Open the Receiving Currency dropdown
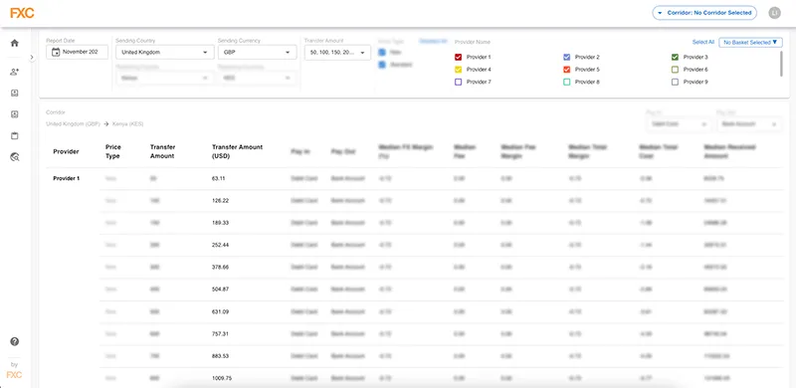796x388 pixels. point(258,78)
